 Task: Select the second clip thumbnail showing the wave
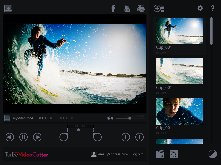click(x=179, y=71)
